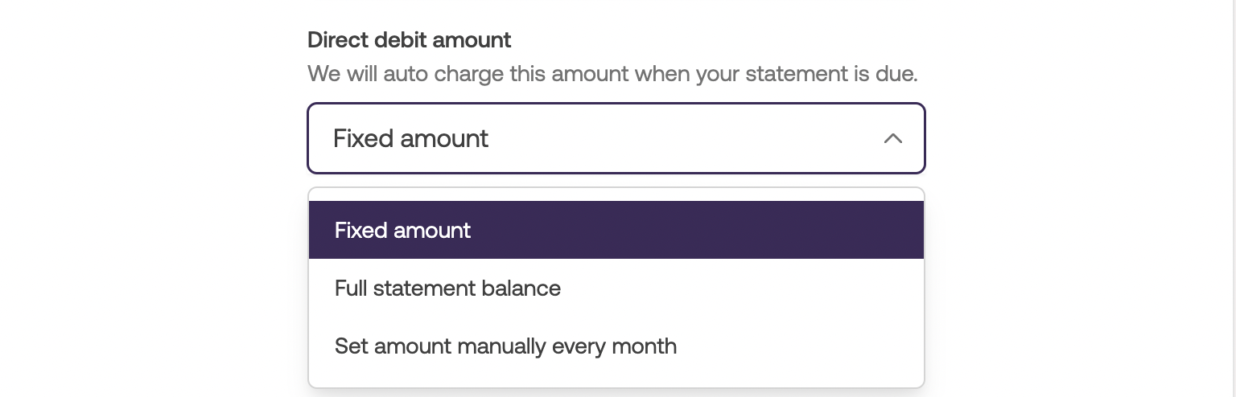Hit the caret icon in the select field
1236x397 pixels.
pos(892,138)
